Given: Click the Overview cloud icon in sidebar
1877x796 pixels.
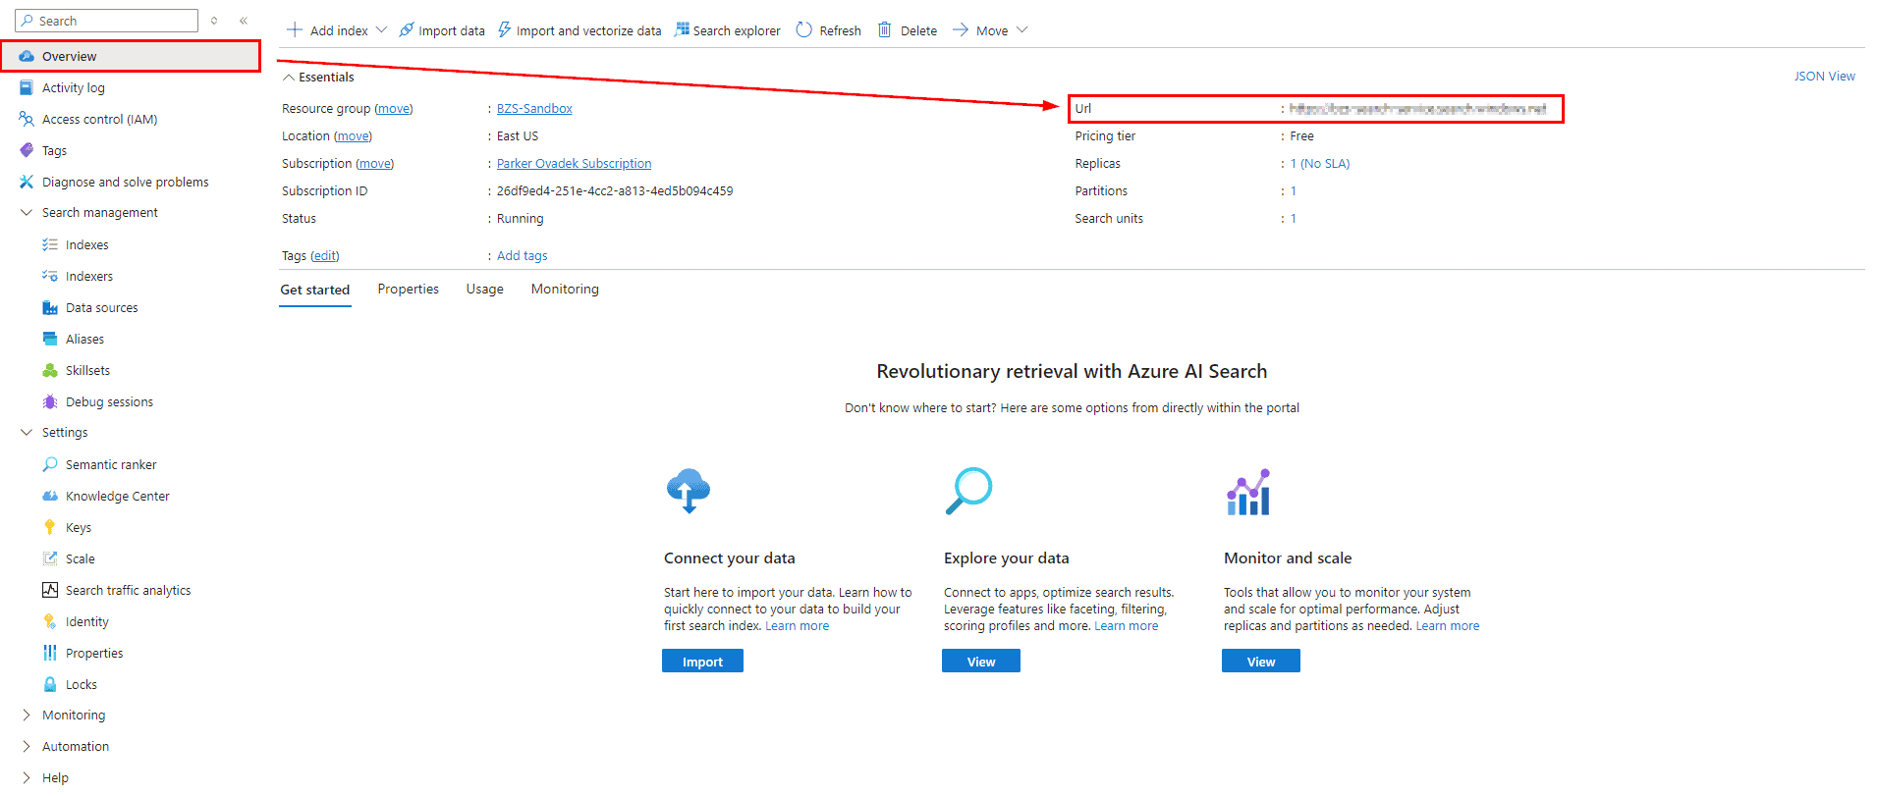Looking at the screenshot, I should point(27,56).
